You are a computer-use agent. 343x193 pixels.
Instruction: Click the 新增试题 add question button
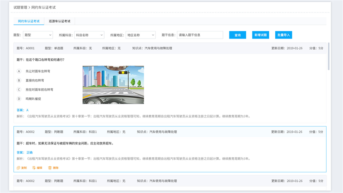click(260, 35)
